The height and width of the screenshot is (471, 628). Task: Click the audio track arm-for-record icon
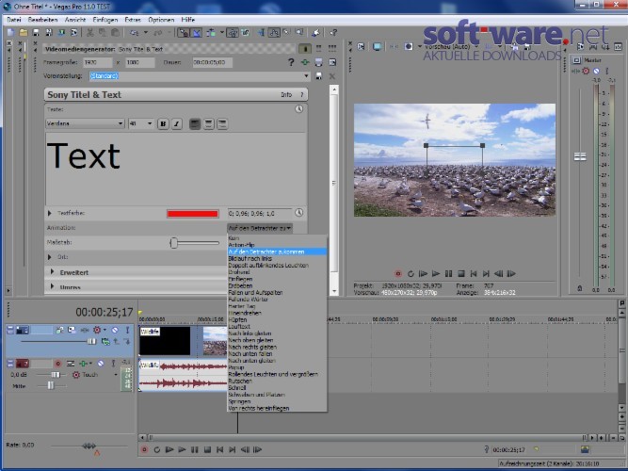point(58,364)
